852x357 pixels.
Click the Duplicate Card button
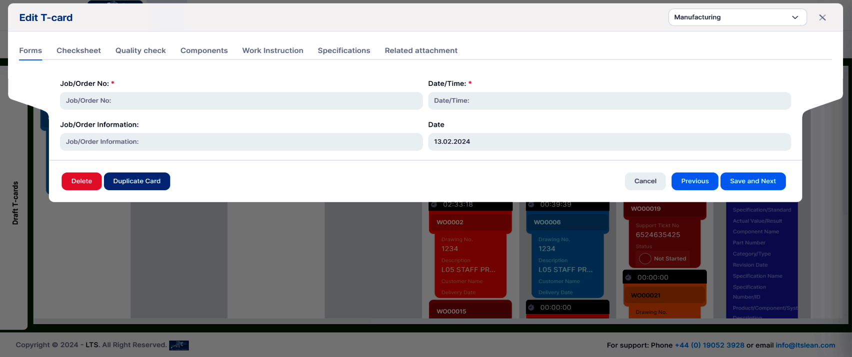(x=137, y=181)
